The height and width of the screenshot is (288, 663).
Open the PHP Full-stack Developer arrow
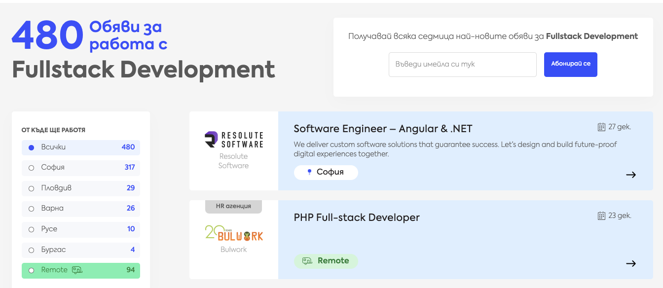click(630, 263)
